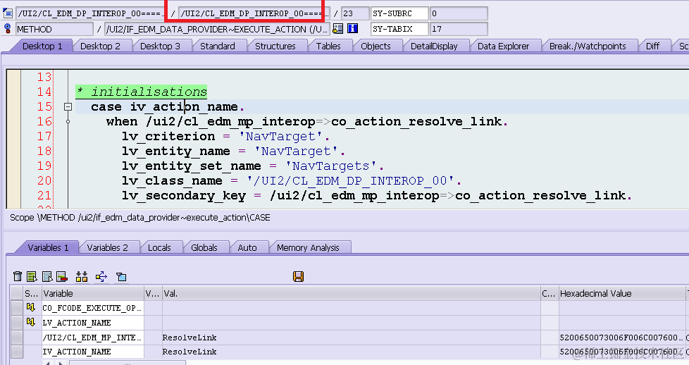Select row of CO_FCODE_EXECUTE_OP via its row selector
The height and width of the screenshot is (365, 689).
pyautogui.click(x=17, y=308)
